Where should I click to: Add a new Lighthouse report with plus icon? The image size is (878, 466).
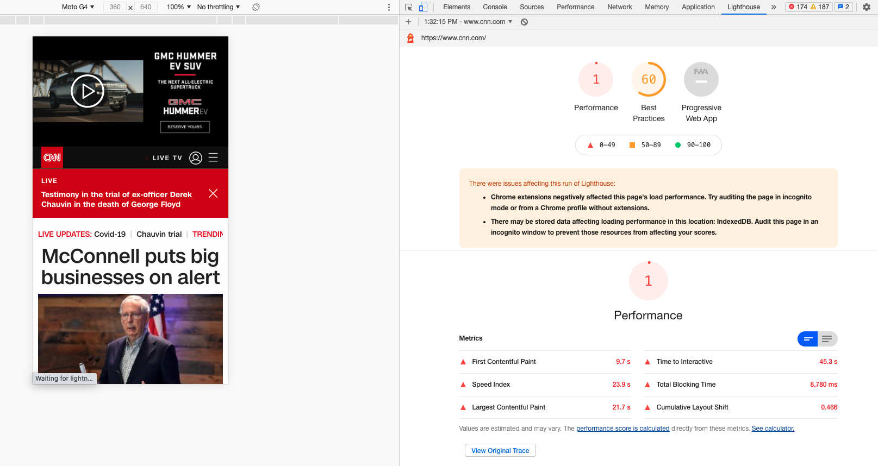tap(408, 22)
